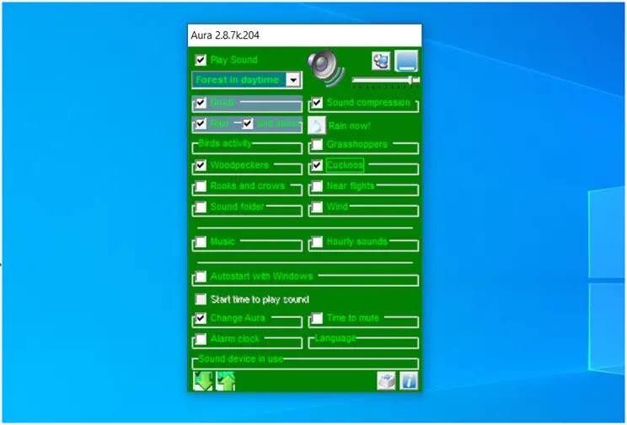627x425 pixels.
Task: Enable the Alarm clock checkbox
Action: click(x=201, y=339)
